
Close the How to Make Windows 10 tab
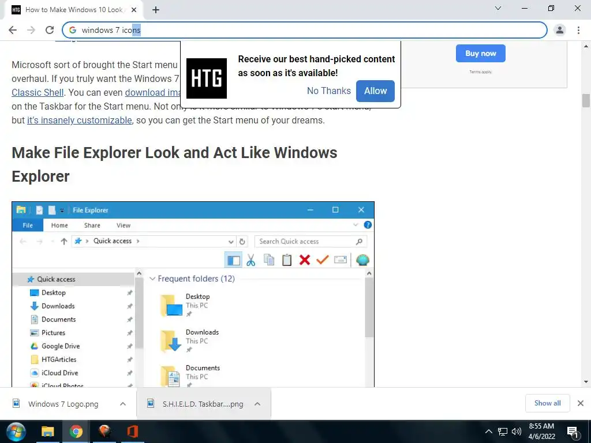[x=134, y=10]
